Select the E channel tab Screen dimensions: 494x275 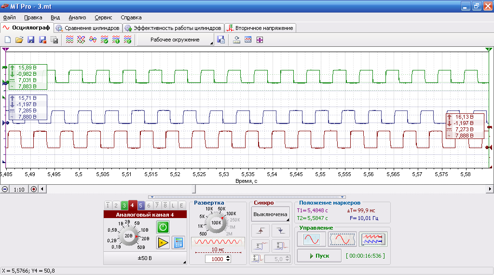(181, 206)
